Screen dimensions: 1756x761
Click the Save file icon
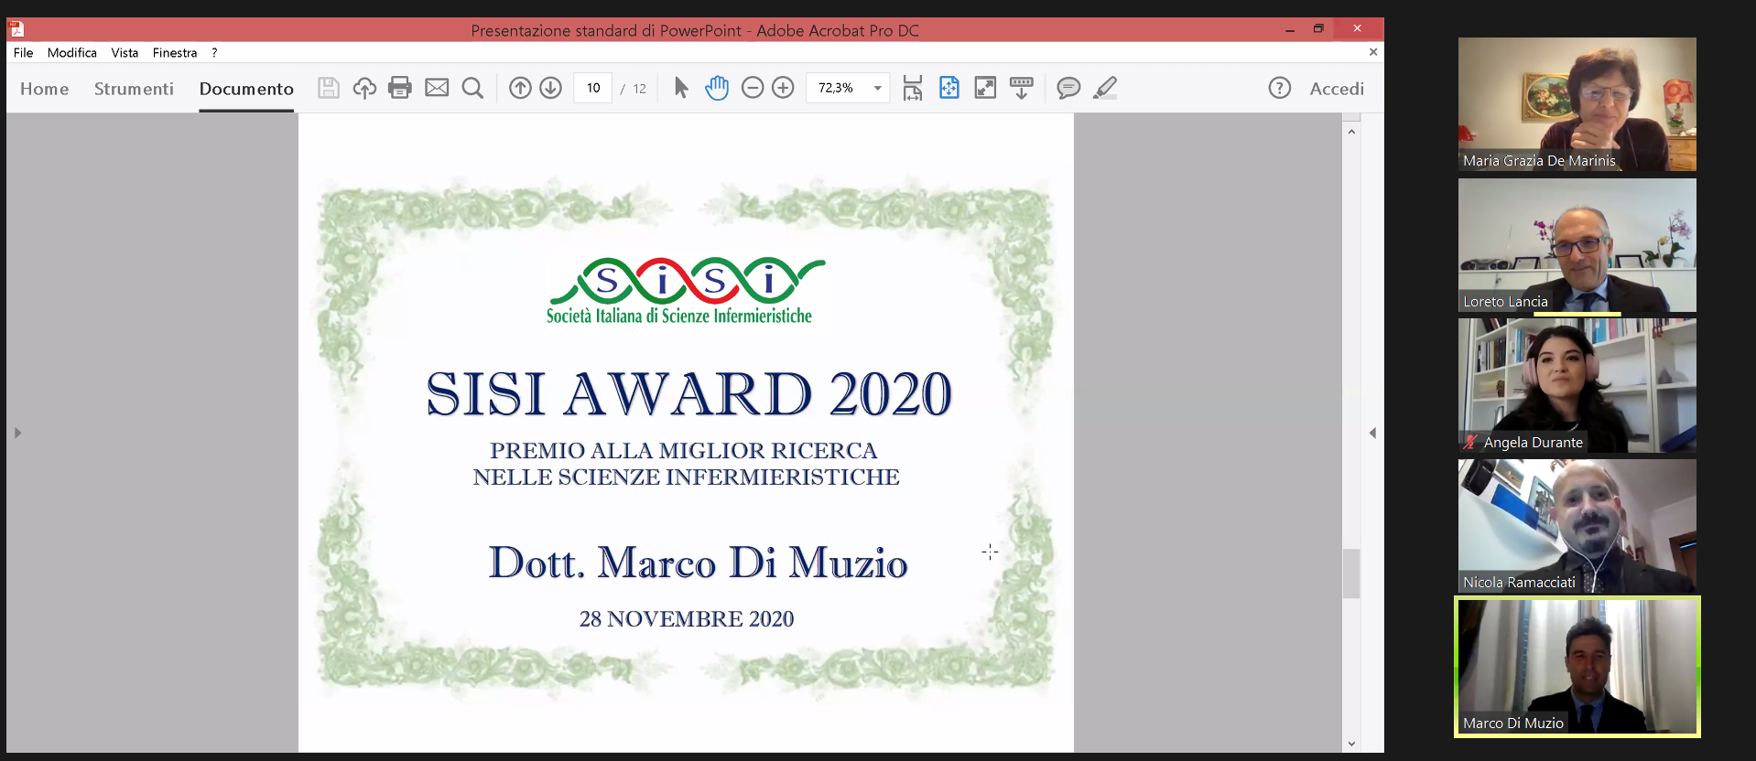[329, 88]
